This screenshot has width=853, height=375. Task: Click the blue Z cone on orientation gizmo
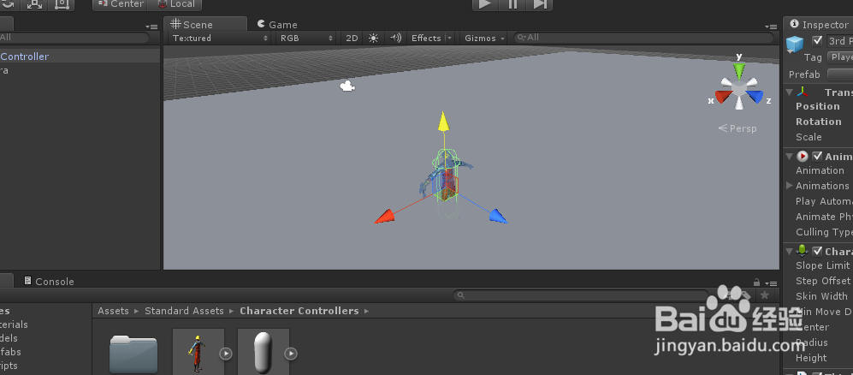(x=755, y=97)
